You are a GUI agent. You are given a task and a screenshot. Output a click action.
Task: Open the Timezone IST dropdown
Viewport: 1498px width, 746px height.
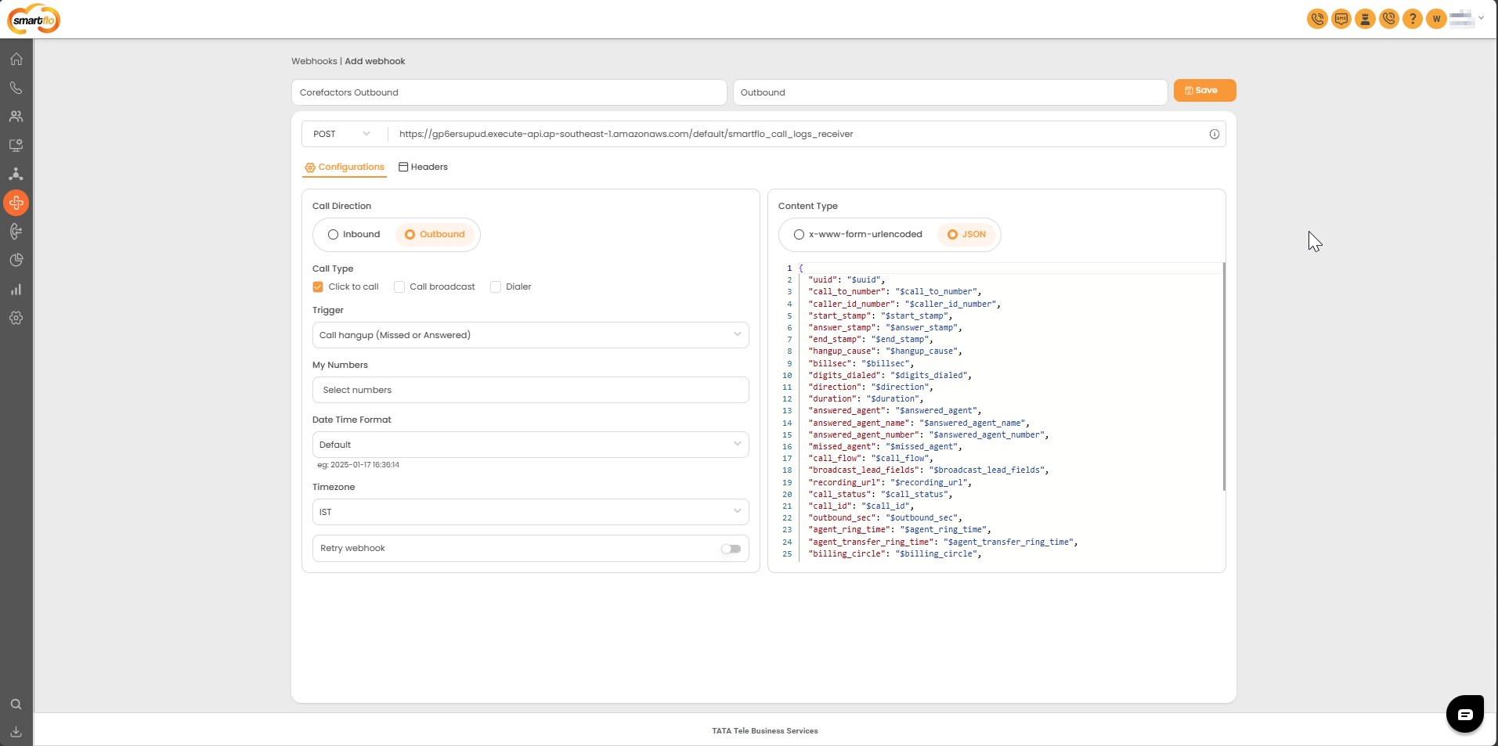point(531,512)
